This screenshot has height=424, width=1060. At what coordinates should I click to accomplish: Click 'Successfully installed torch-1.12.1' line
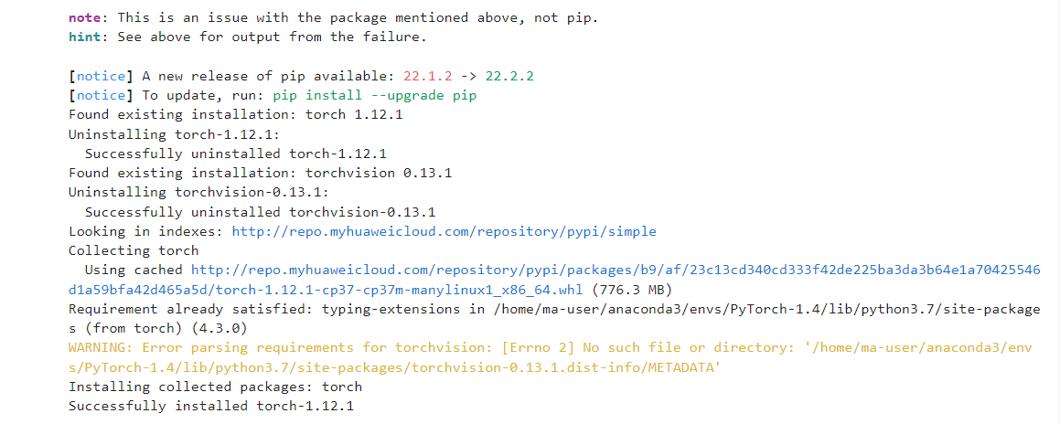click(x=210, y=406)
